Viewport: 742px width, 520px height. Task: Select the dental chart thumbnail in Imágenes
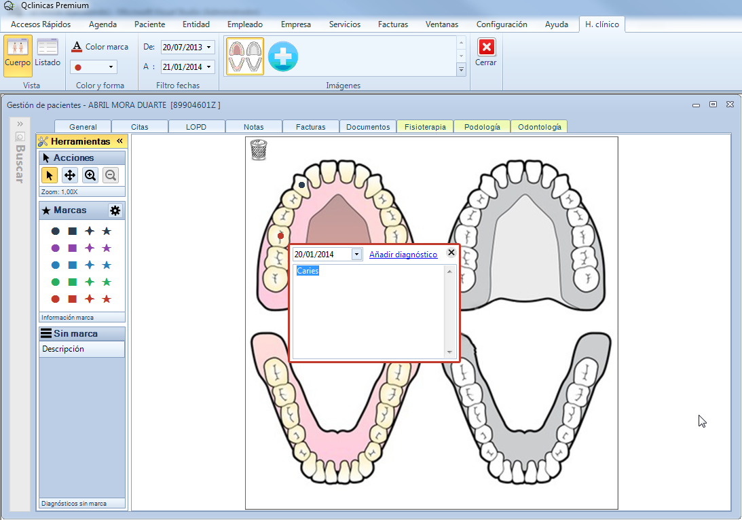point(244,56)
